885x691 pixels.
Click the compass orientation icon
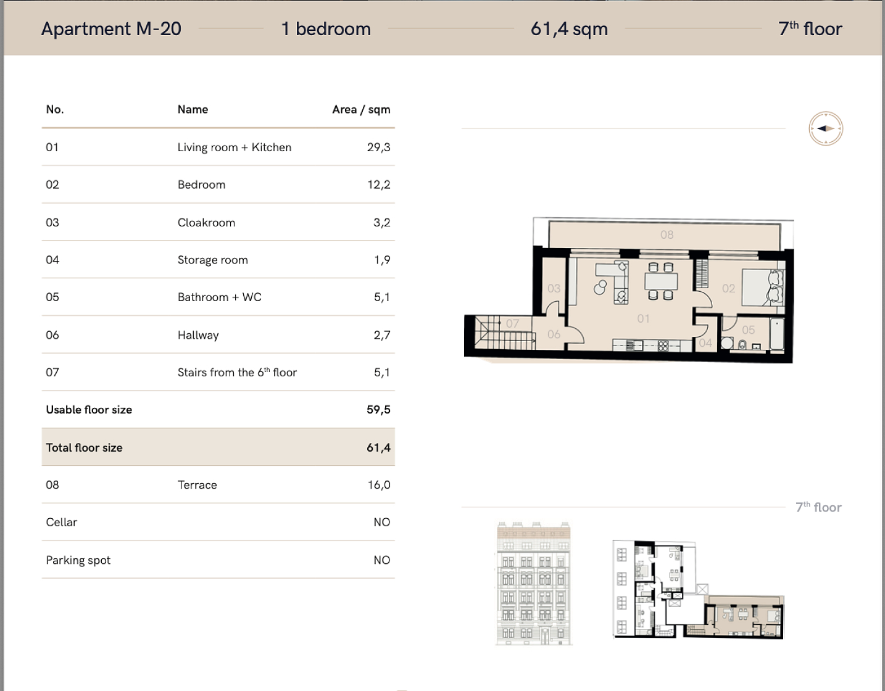pos(826,129)
